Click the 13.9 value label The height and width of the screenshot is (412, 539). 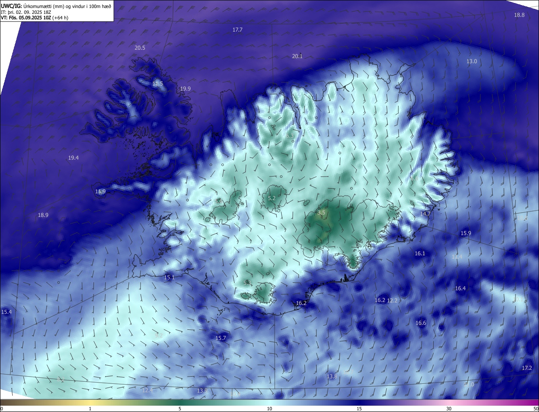[202, 391]
